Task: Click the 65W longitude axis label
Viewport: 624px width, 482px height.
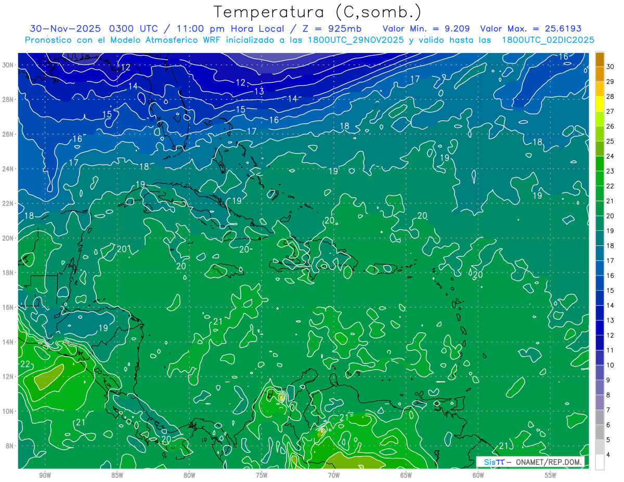Action: [x=406, y=475]
